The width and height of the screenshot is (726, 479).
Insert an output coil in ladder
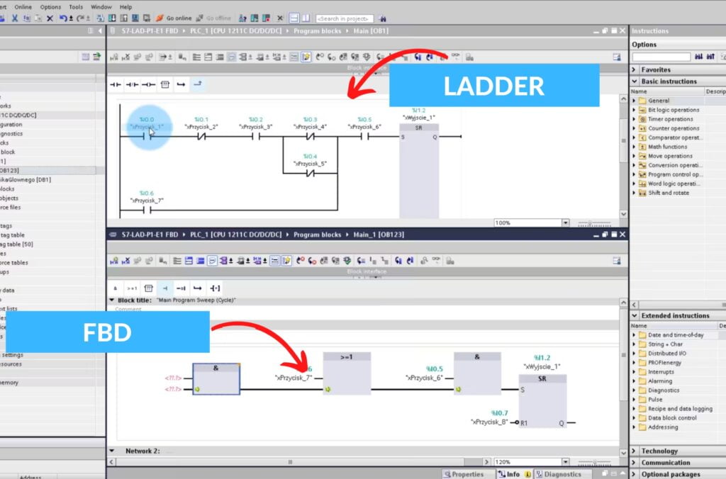pos(148,84)
